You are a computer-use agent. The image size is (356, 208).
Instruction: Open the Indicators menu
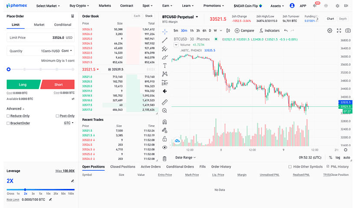pos(270,31)
